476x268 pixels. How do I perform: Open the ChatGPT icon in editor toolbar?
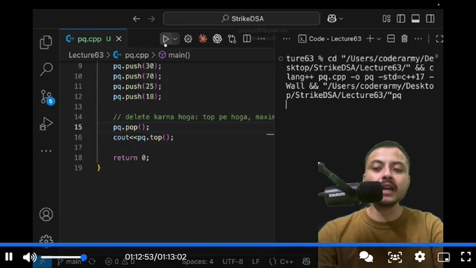tap(217, 39)
